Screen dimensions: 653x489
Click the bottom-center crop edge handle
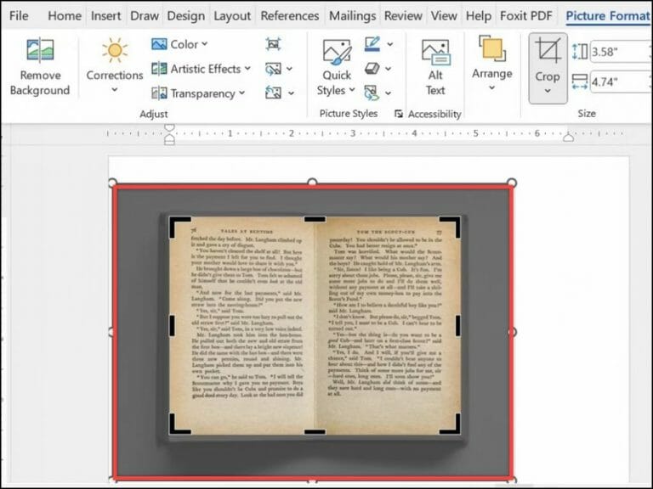[x=315, y=432]
